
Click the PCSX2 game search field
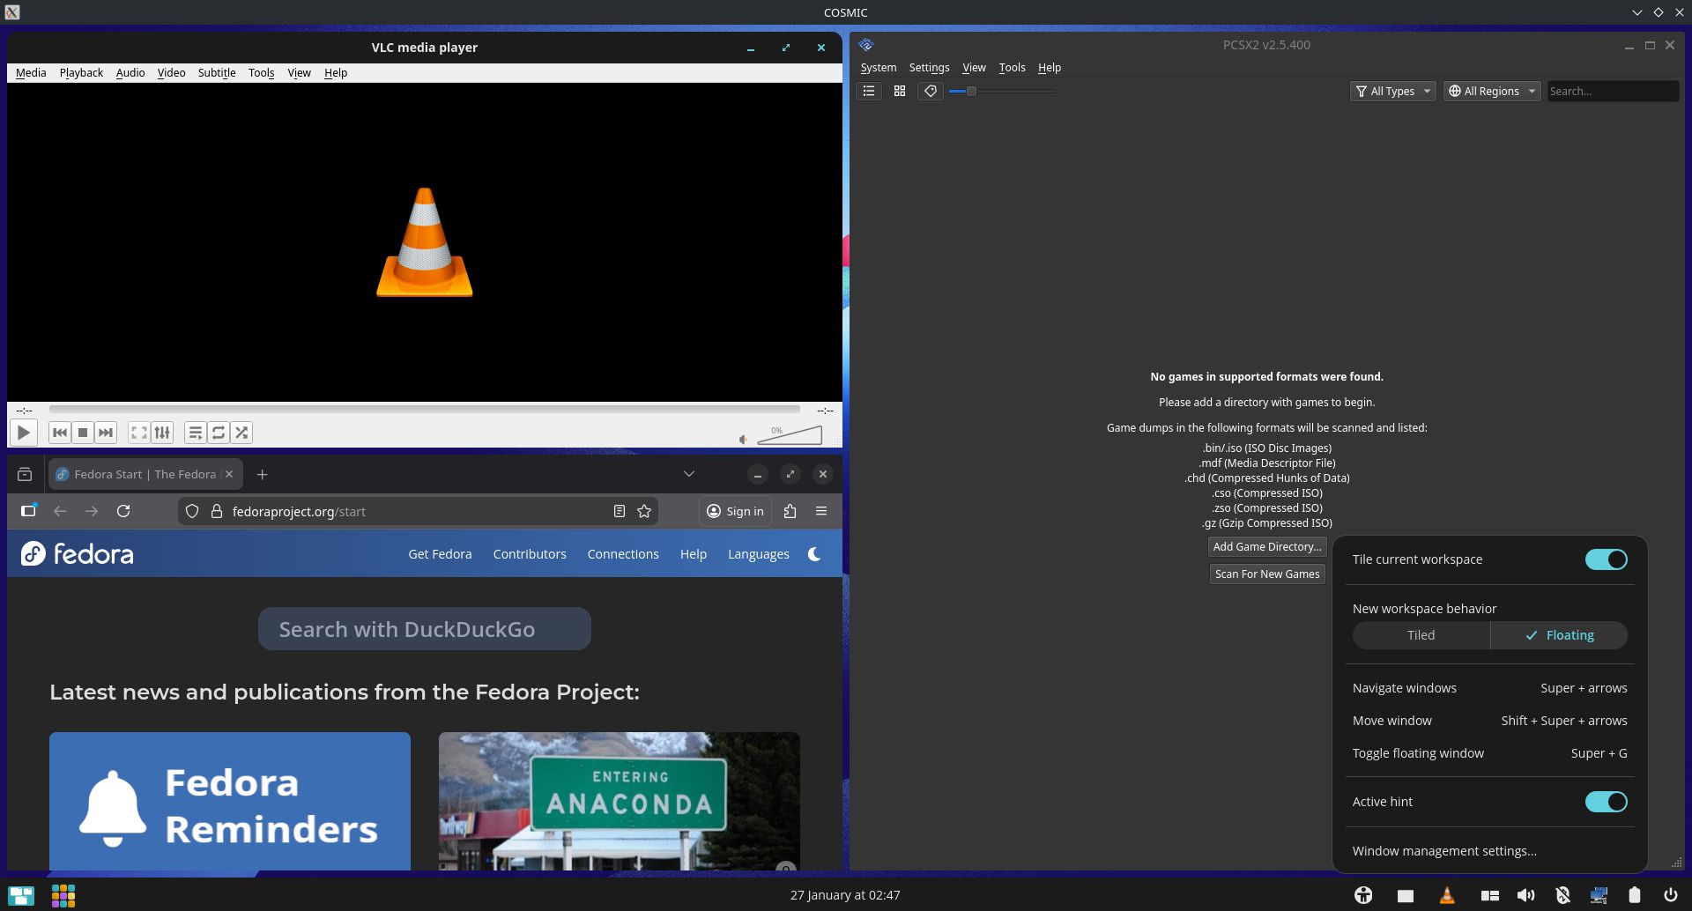[1613, 91]
